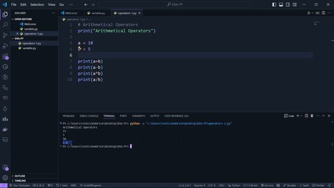The width and height of the screenshot is (334, 188).
Task: Click the Kill Terminal trash icon
Action: 312,116
